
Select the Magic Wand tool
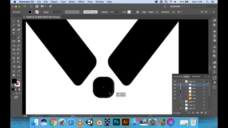click(14, 25)
